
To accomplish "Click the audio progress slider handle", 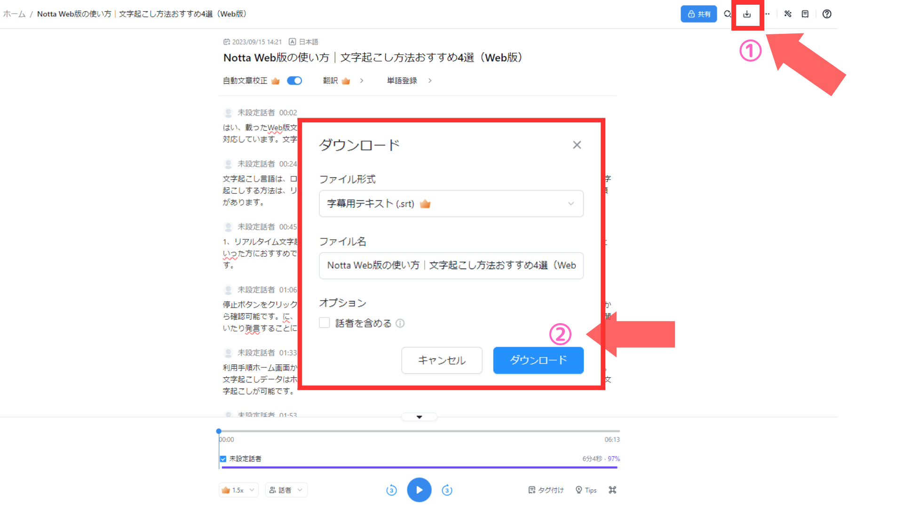I will click(x=219, y=431).
